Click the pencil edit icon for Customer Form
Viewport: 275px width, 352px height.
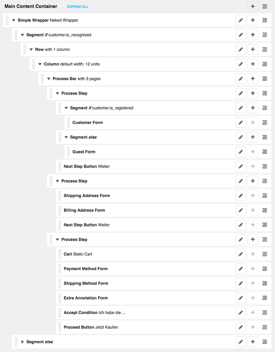pyautogui.click(x=241, y=122)
